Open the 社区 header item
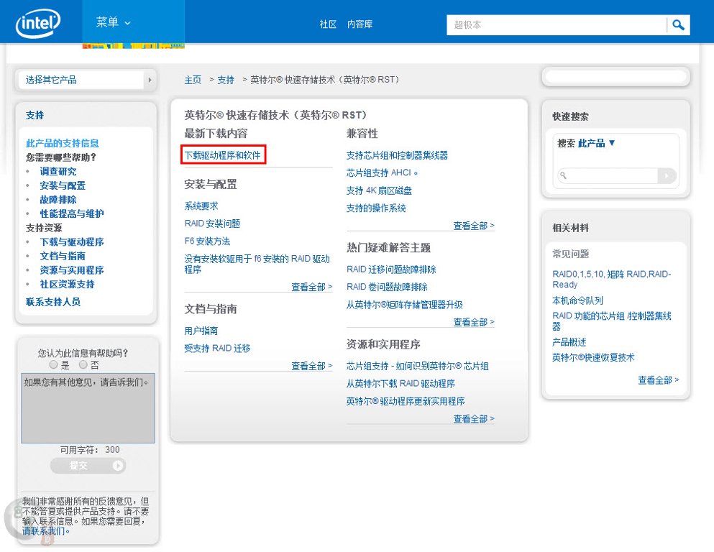 tap(328, 24)
